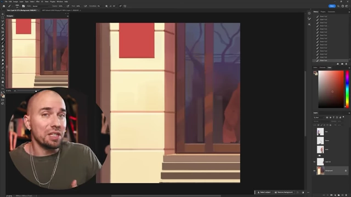
Task: Click the Remove background button
Action: click(x=284, y=192)
